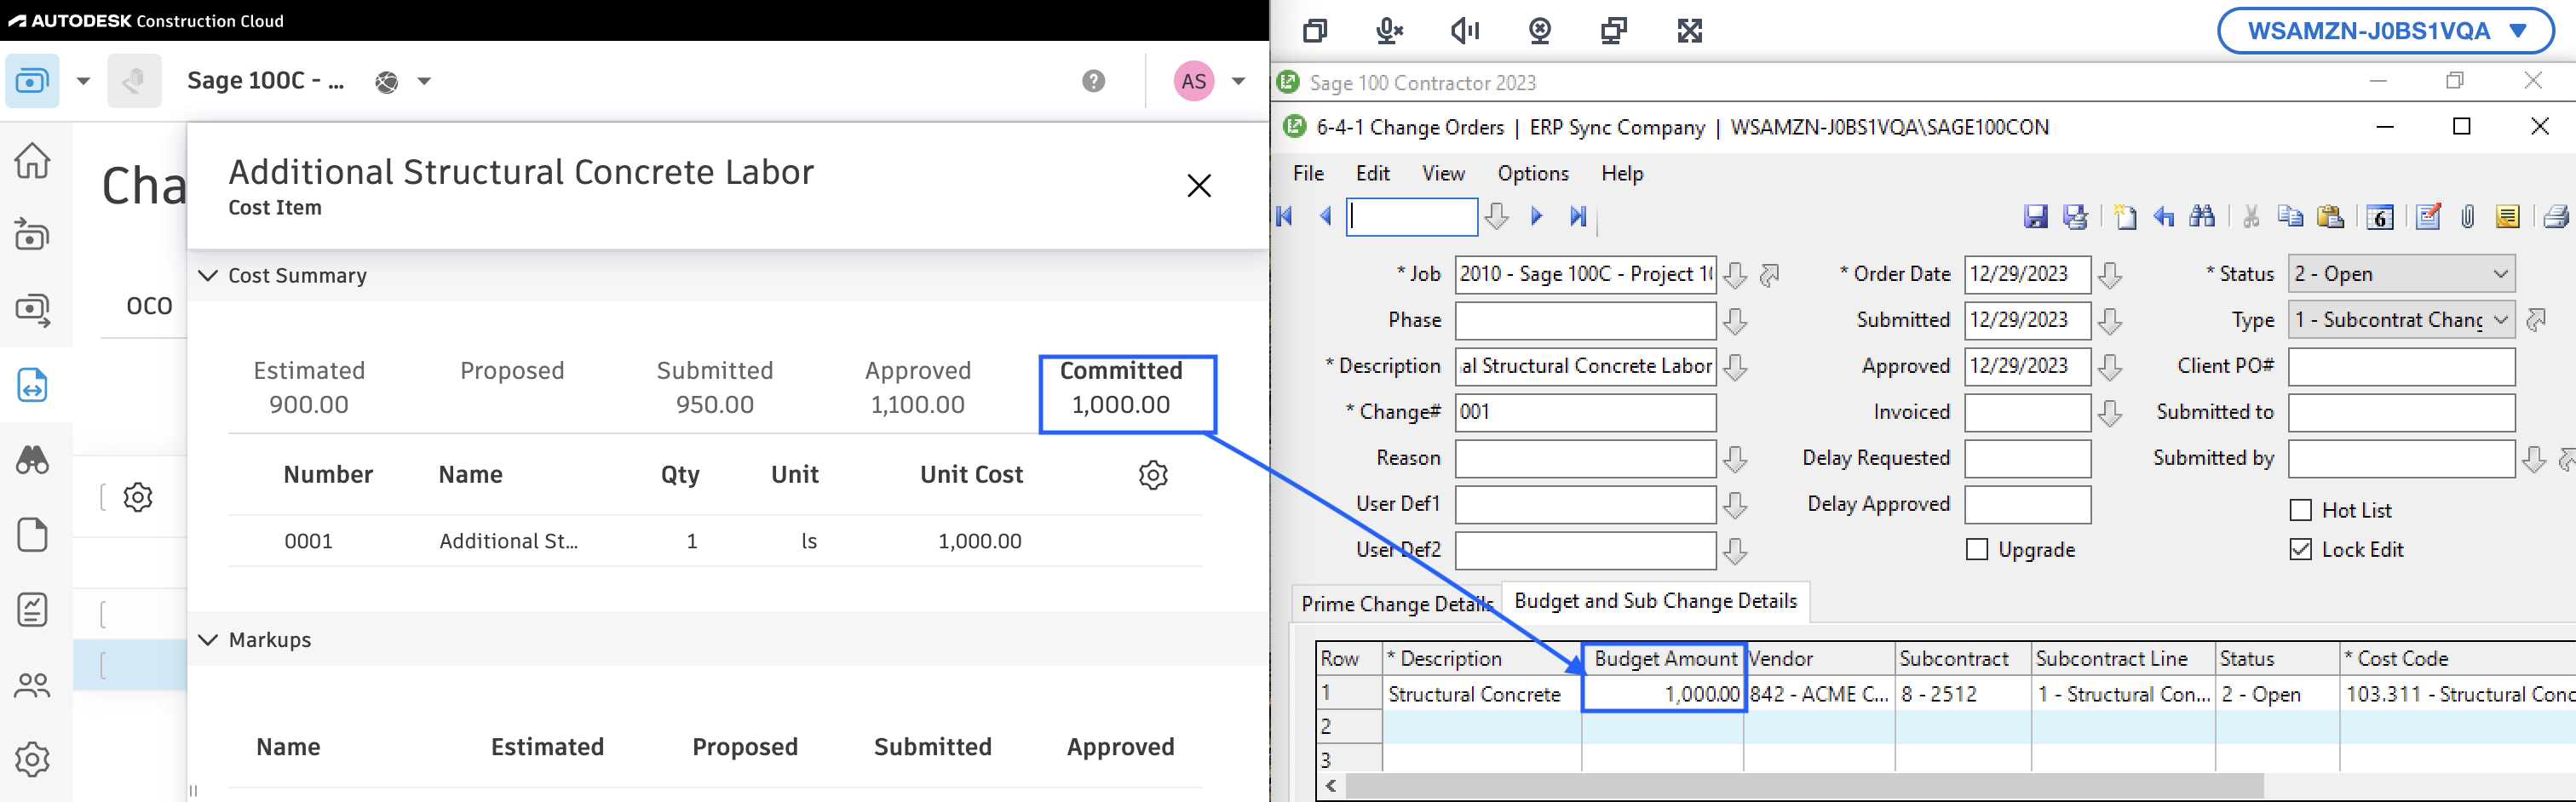Screen dimensions: 2576x802
Task: Click the Budget Amount cell 1,000.00
Action: (x=1664, y=694)
